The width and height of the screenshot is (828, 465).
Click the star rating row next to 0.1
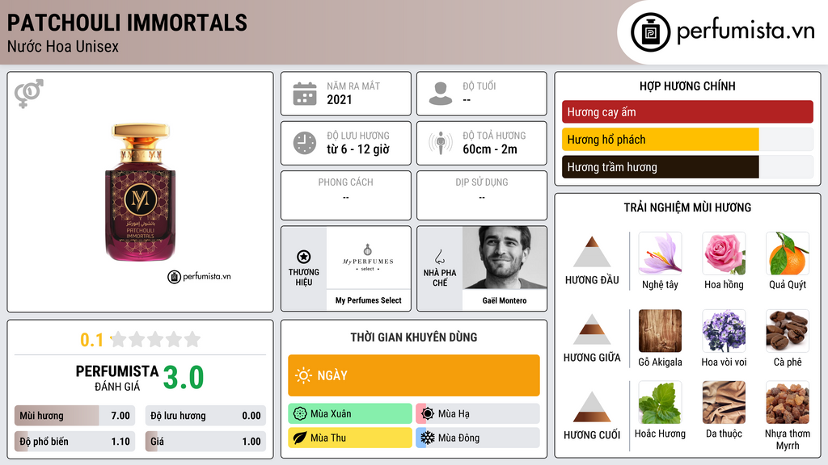tap(156, 339)
